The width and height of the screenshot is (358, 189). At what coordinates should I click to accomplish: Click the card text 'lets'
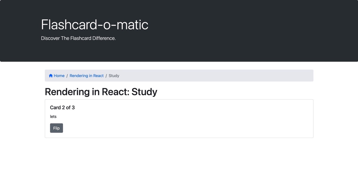[x=53, y=116]
